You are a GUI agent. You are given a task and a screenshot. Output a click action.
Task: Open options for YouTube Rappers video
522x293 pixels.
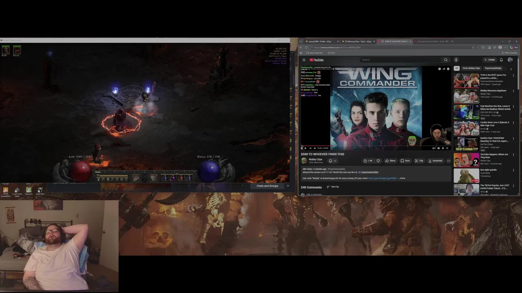coord(513,155)
